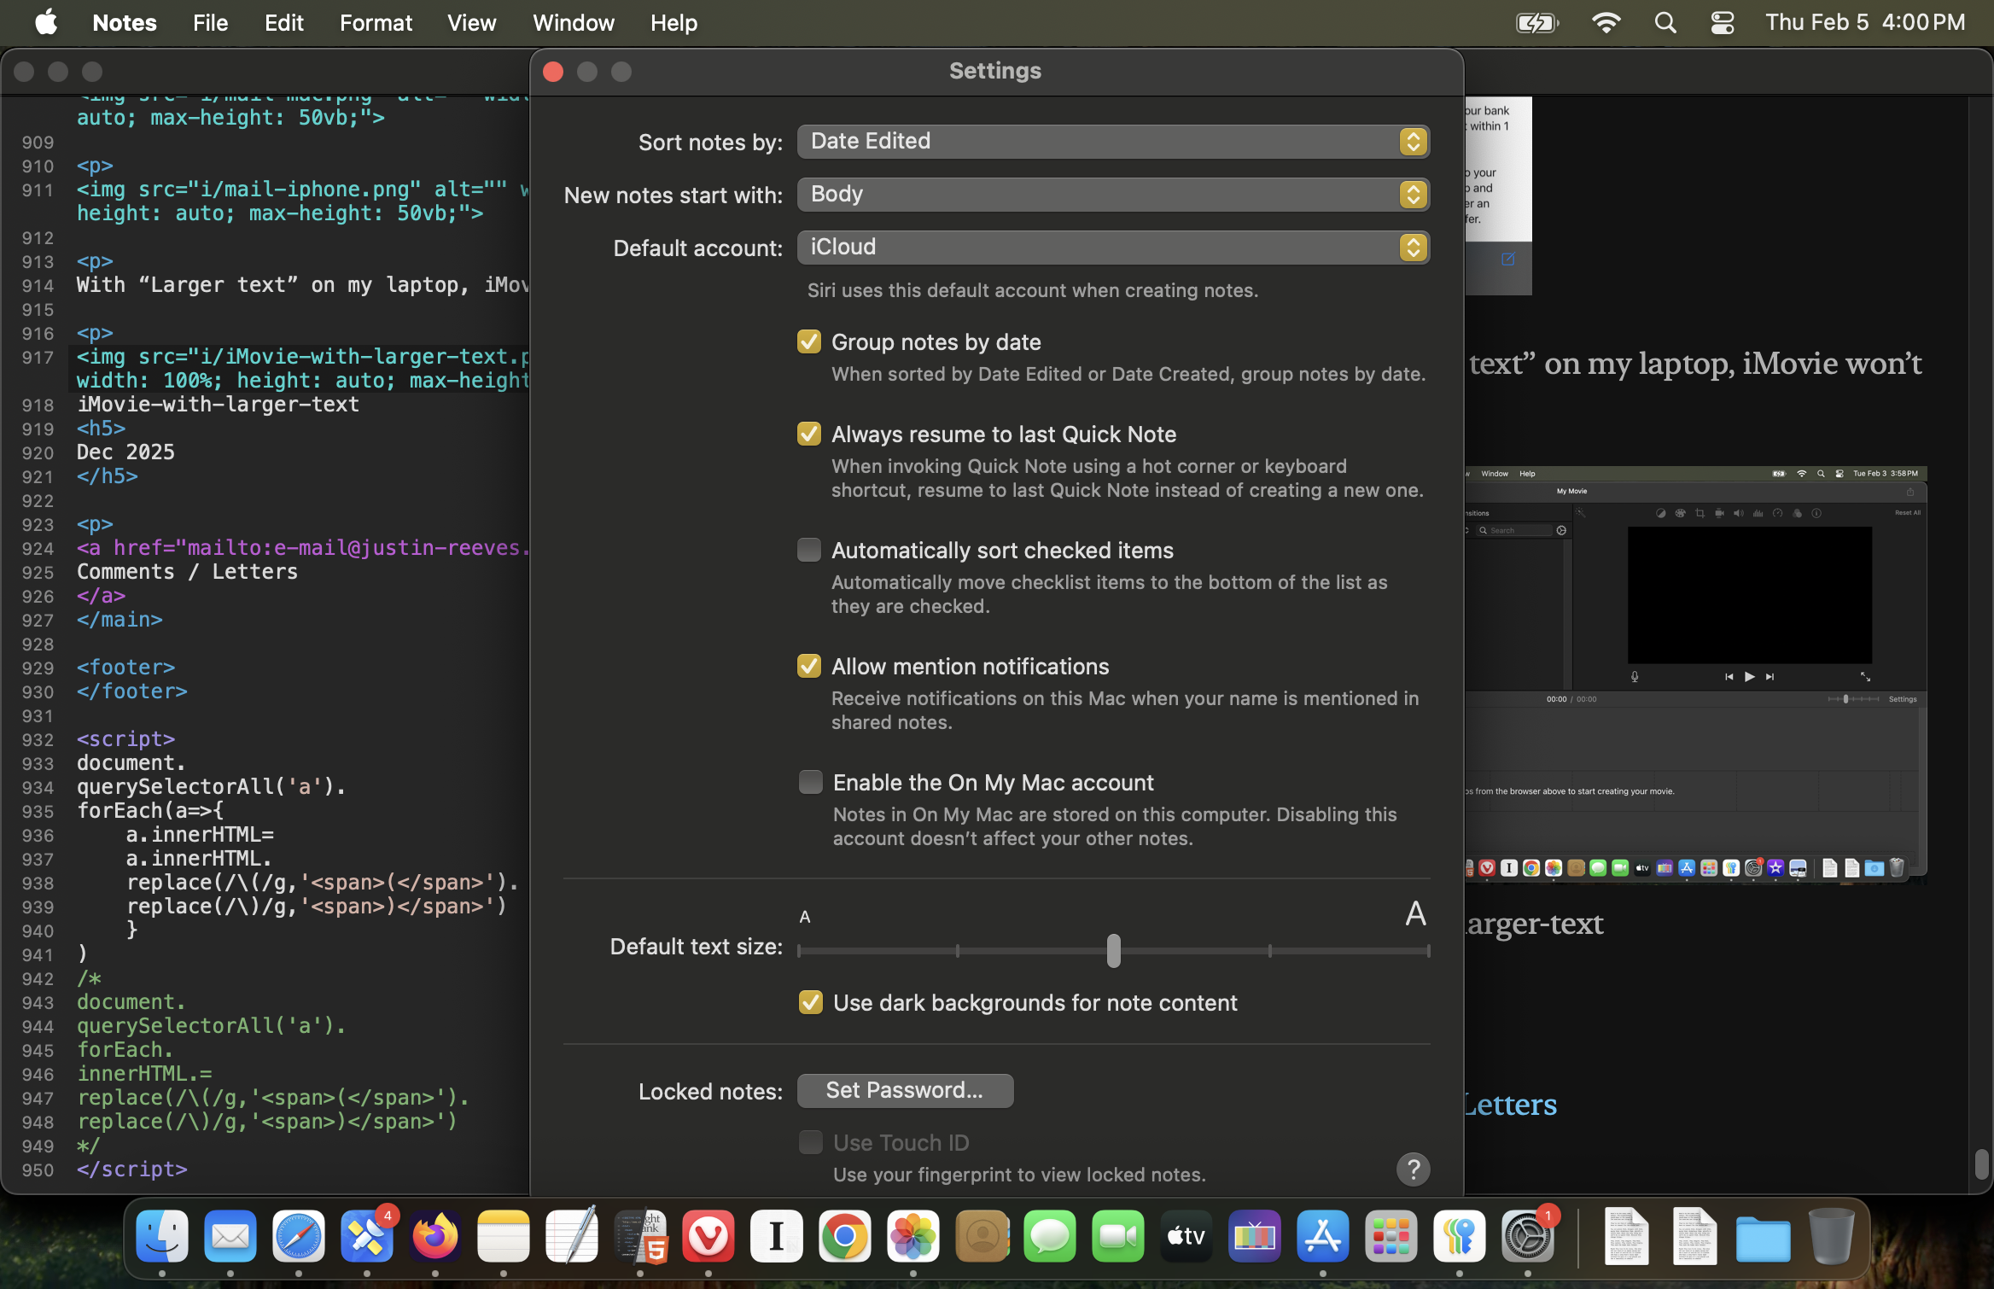The image size is (1994, 1289).
Task: Enable the On My Mac account
Action: coord(809,782)
